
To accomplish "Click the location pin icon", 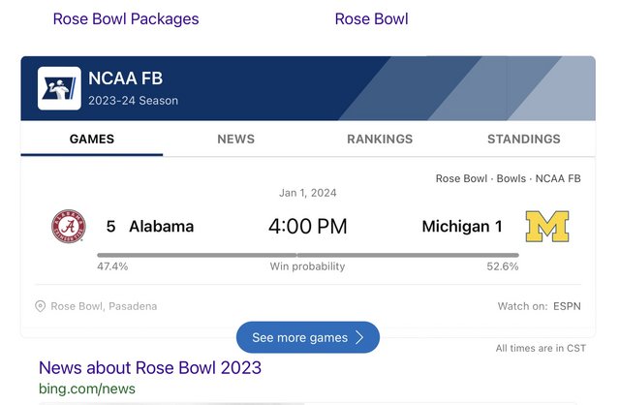I will 41,306.
